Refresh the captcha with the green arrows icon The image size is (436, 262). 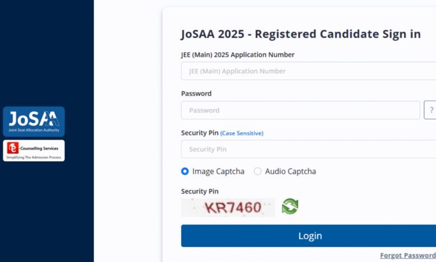pos(290,206)
